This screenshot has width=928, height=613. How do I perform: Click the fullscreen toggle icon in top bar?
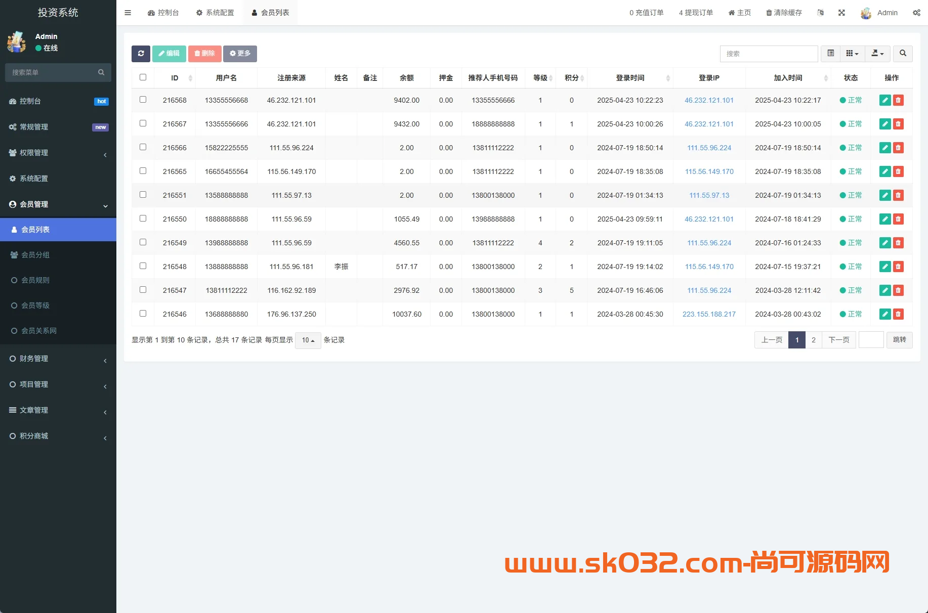tap(841, 12)
